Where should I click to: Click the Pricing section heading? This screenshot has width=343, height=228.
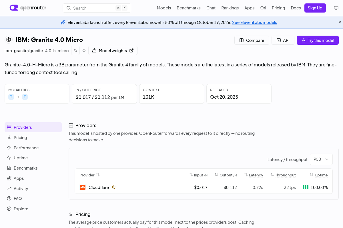pyautogui.click(x=83, y=214)
